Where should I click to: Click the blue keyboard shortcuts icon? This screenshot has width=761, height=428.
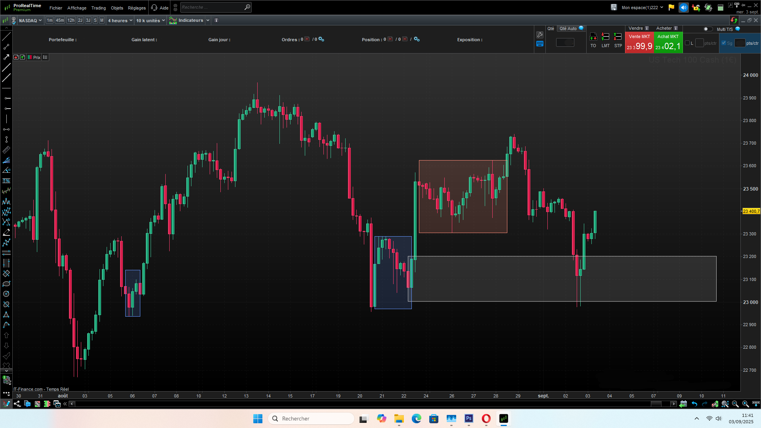(539, 44)
